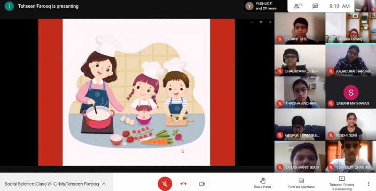The height and width of the screenshot is (191, 376).
Task: Click muted mic icon on Vedant Gite tile
Action: pos(280,39)
